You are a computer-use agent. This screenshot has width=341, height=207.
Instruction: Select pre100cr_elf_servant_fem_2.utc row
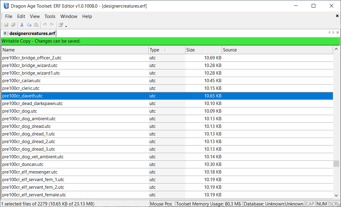(x=167, y=187)
